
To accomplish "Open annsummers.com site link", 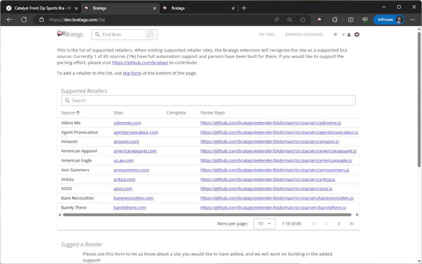I will [x=131, y=170].
